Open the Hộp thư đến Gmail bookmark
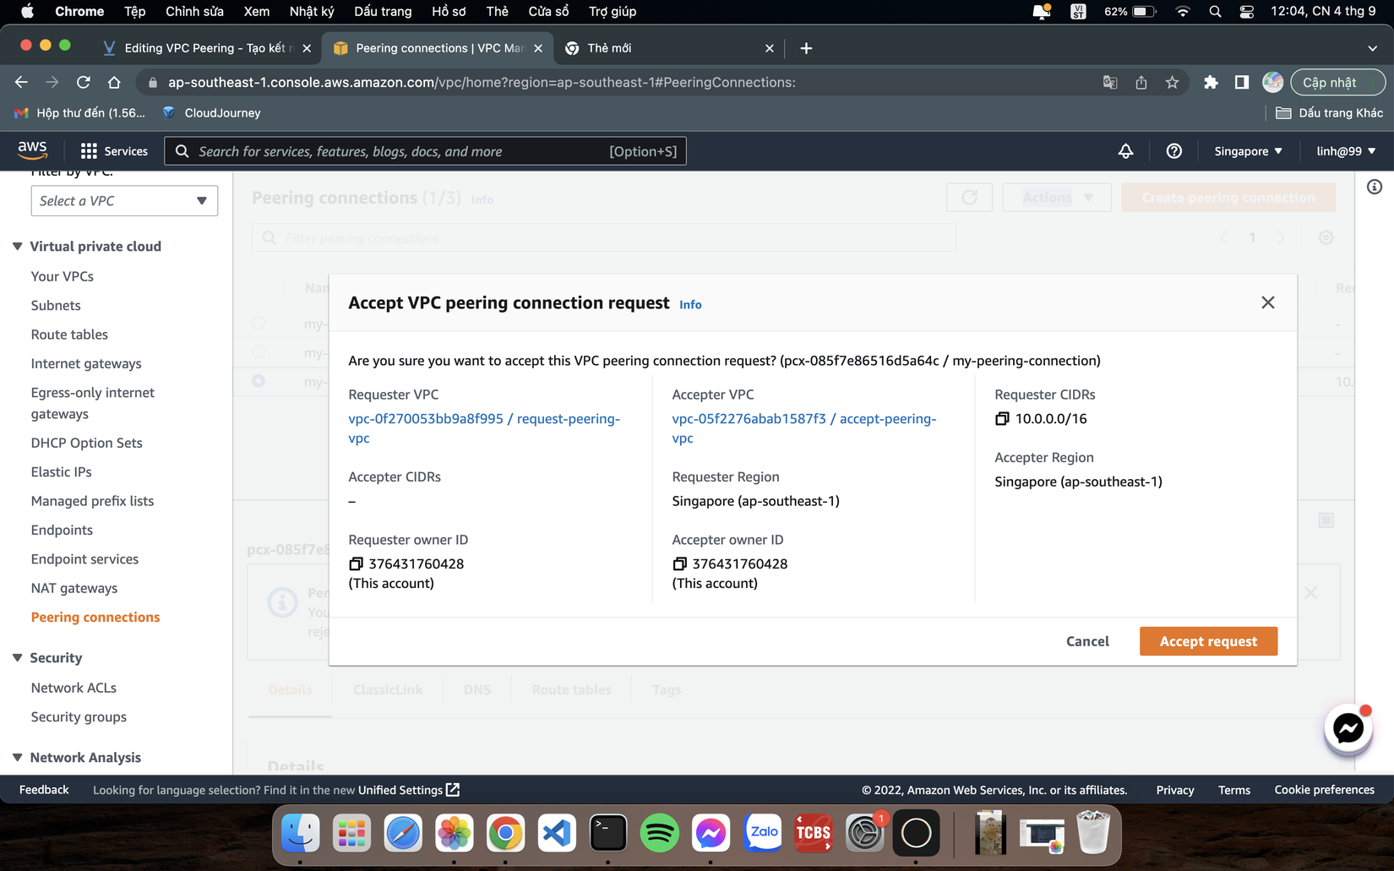The image size is (1394, 871). coord(81,112)
